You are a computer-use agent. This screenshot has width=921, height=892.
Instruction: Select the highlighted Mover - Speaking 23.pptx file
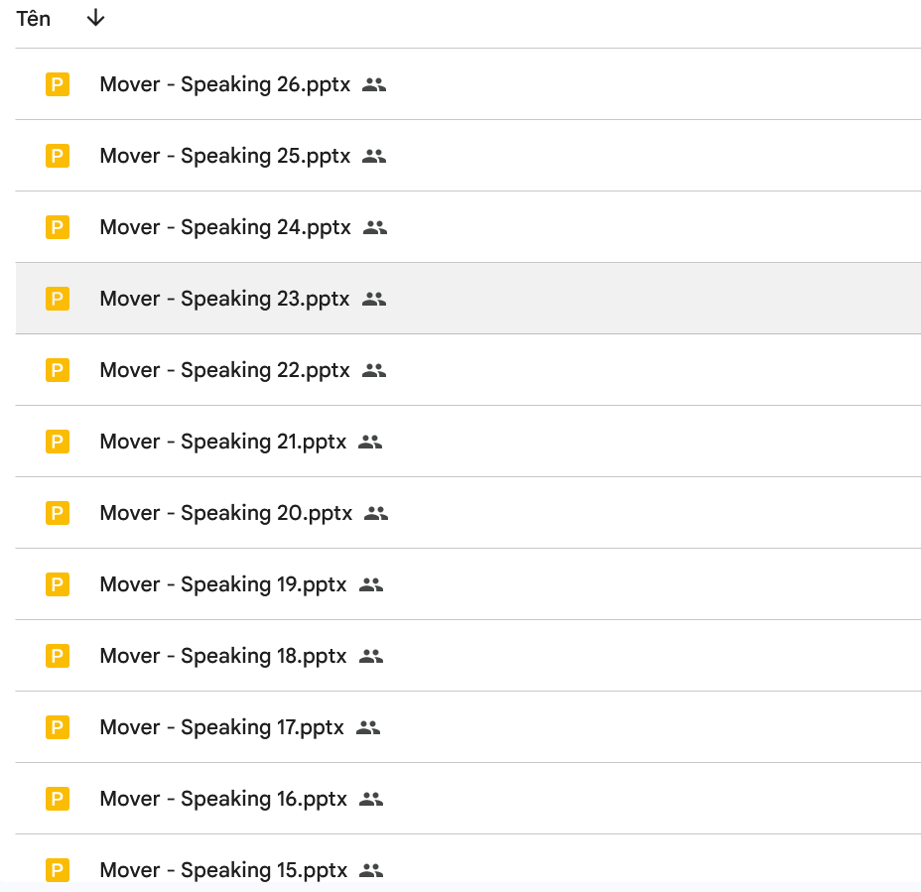224,299
